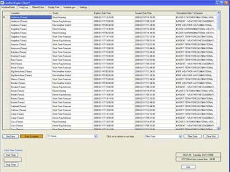
Task: Click the Clear Sort button
Action: point(211,136)
